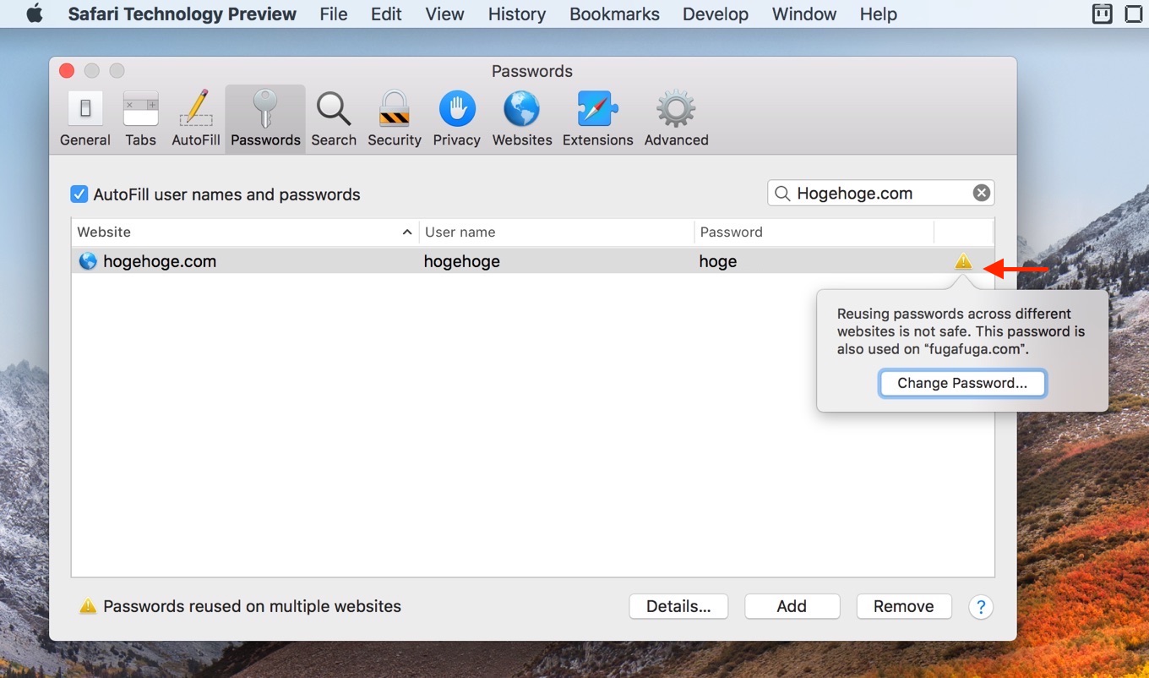Open the Extensions settings pane
The width and height of the screenshot is (1149, 678).
tap(596, 118)
